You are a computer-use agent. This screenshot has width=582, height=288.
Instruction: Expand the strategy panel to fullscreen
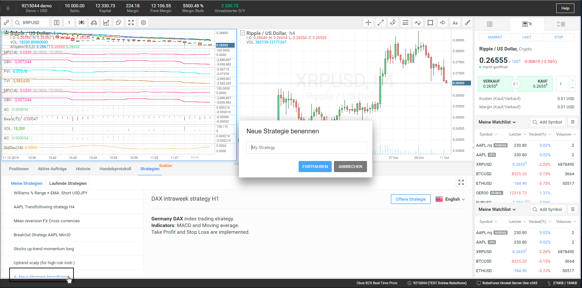pos(461,182)
